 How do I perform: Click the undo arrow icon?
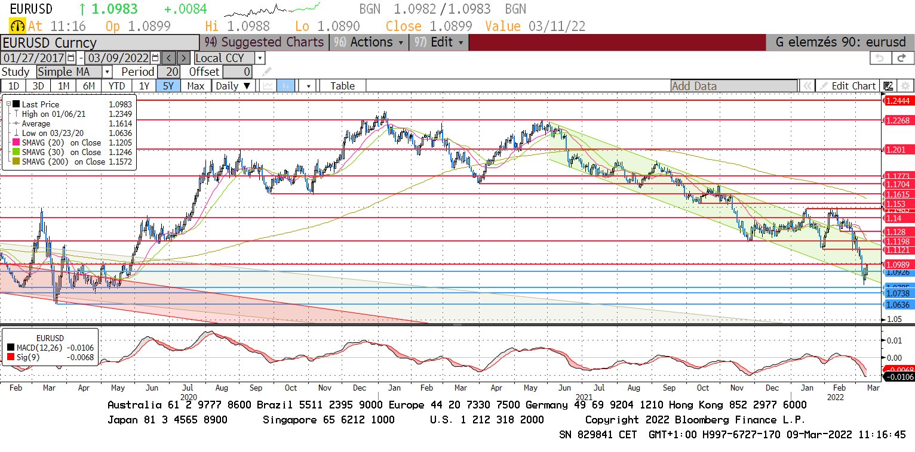(x=879, y=58)
